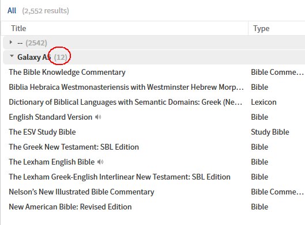Image resolution: width=305 pixels, height=225 pixels.
Task: Open Lexham Greek-English Interlinear New Testament
Action: coord(119,177)
